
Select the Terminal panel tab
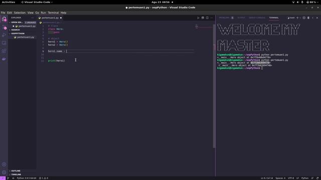(x=274, y=18)
